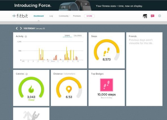Click the Noon axis label on chart

[53, 61]
